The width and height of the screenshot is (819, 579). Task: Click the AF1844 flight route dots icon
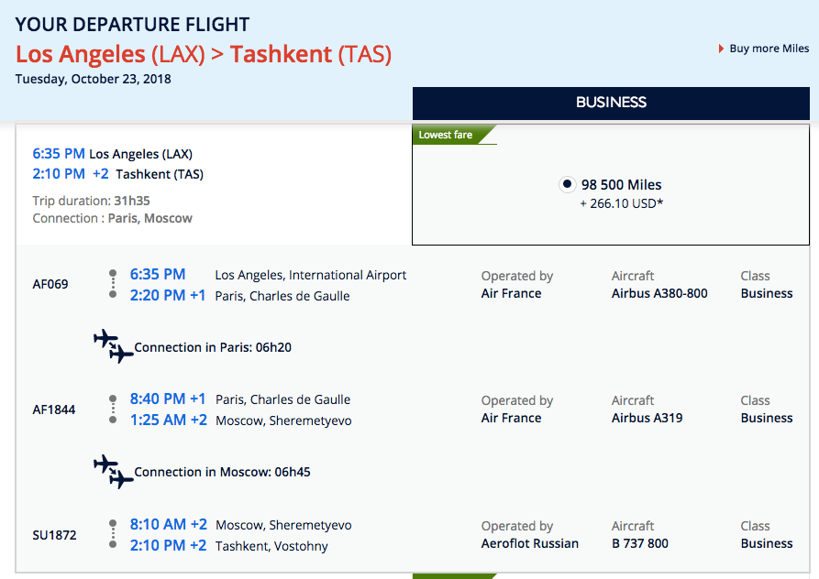coord(113,410)
